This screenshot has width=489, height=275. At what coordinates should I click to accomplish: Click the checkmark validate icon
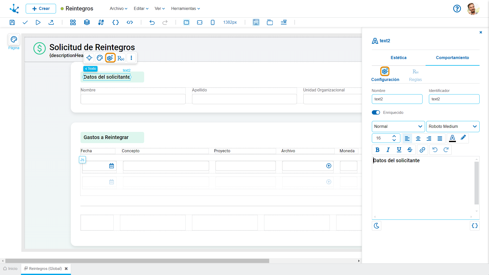click(25, 22)
